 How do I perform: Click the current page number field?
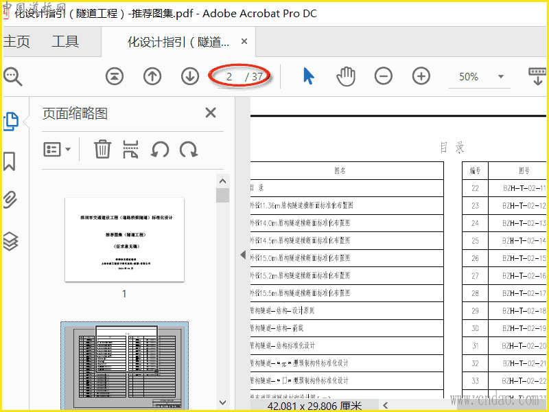(x=229, y=76)
